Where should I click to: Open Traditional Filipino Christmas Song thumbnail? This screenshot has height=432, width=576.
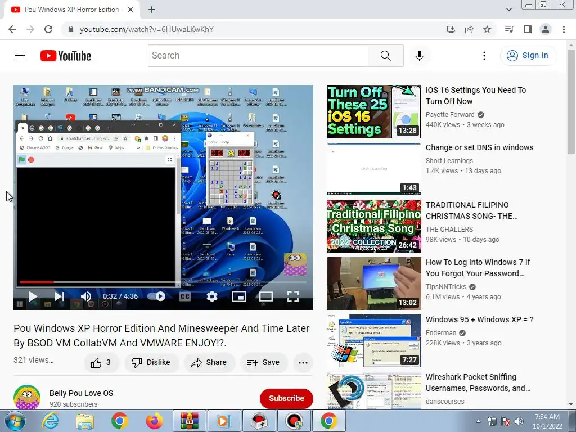point(374,226)
